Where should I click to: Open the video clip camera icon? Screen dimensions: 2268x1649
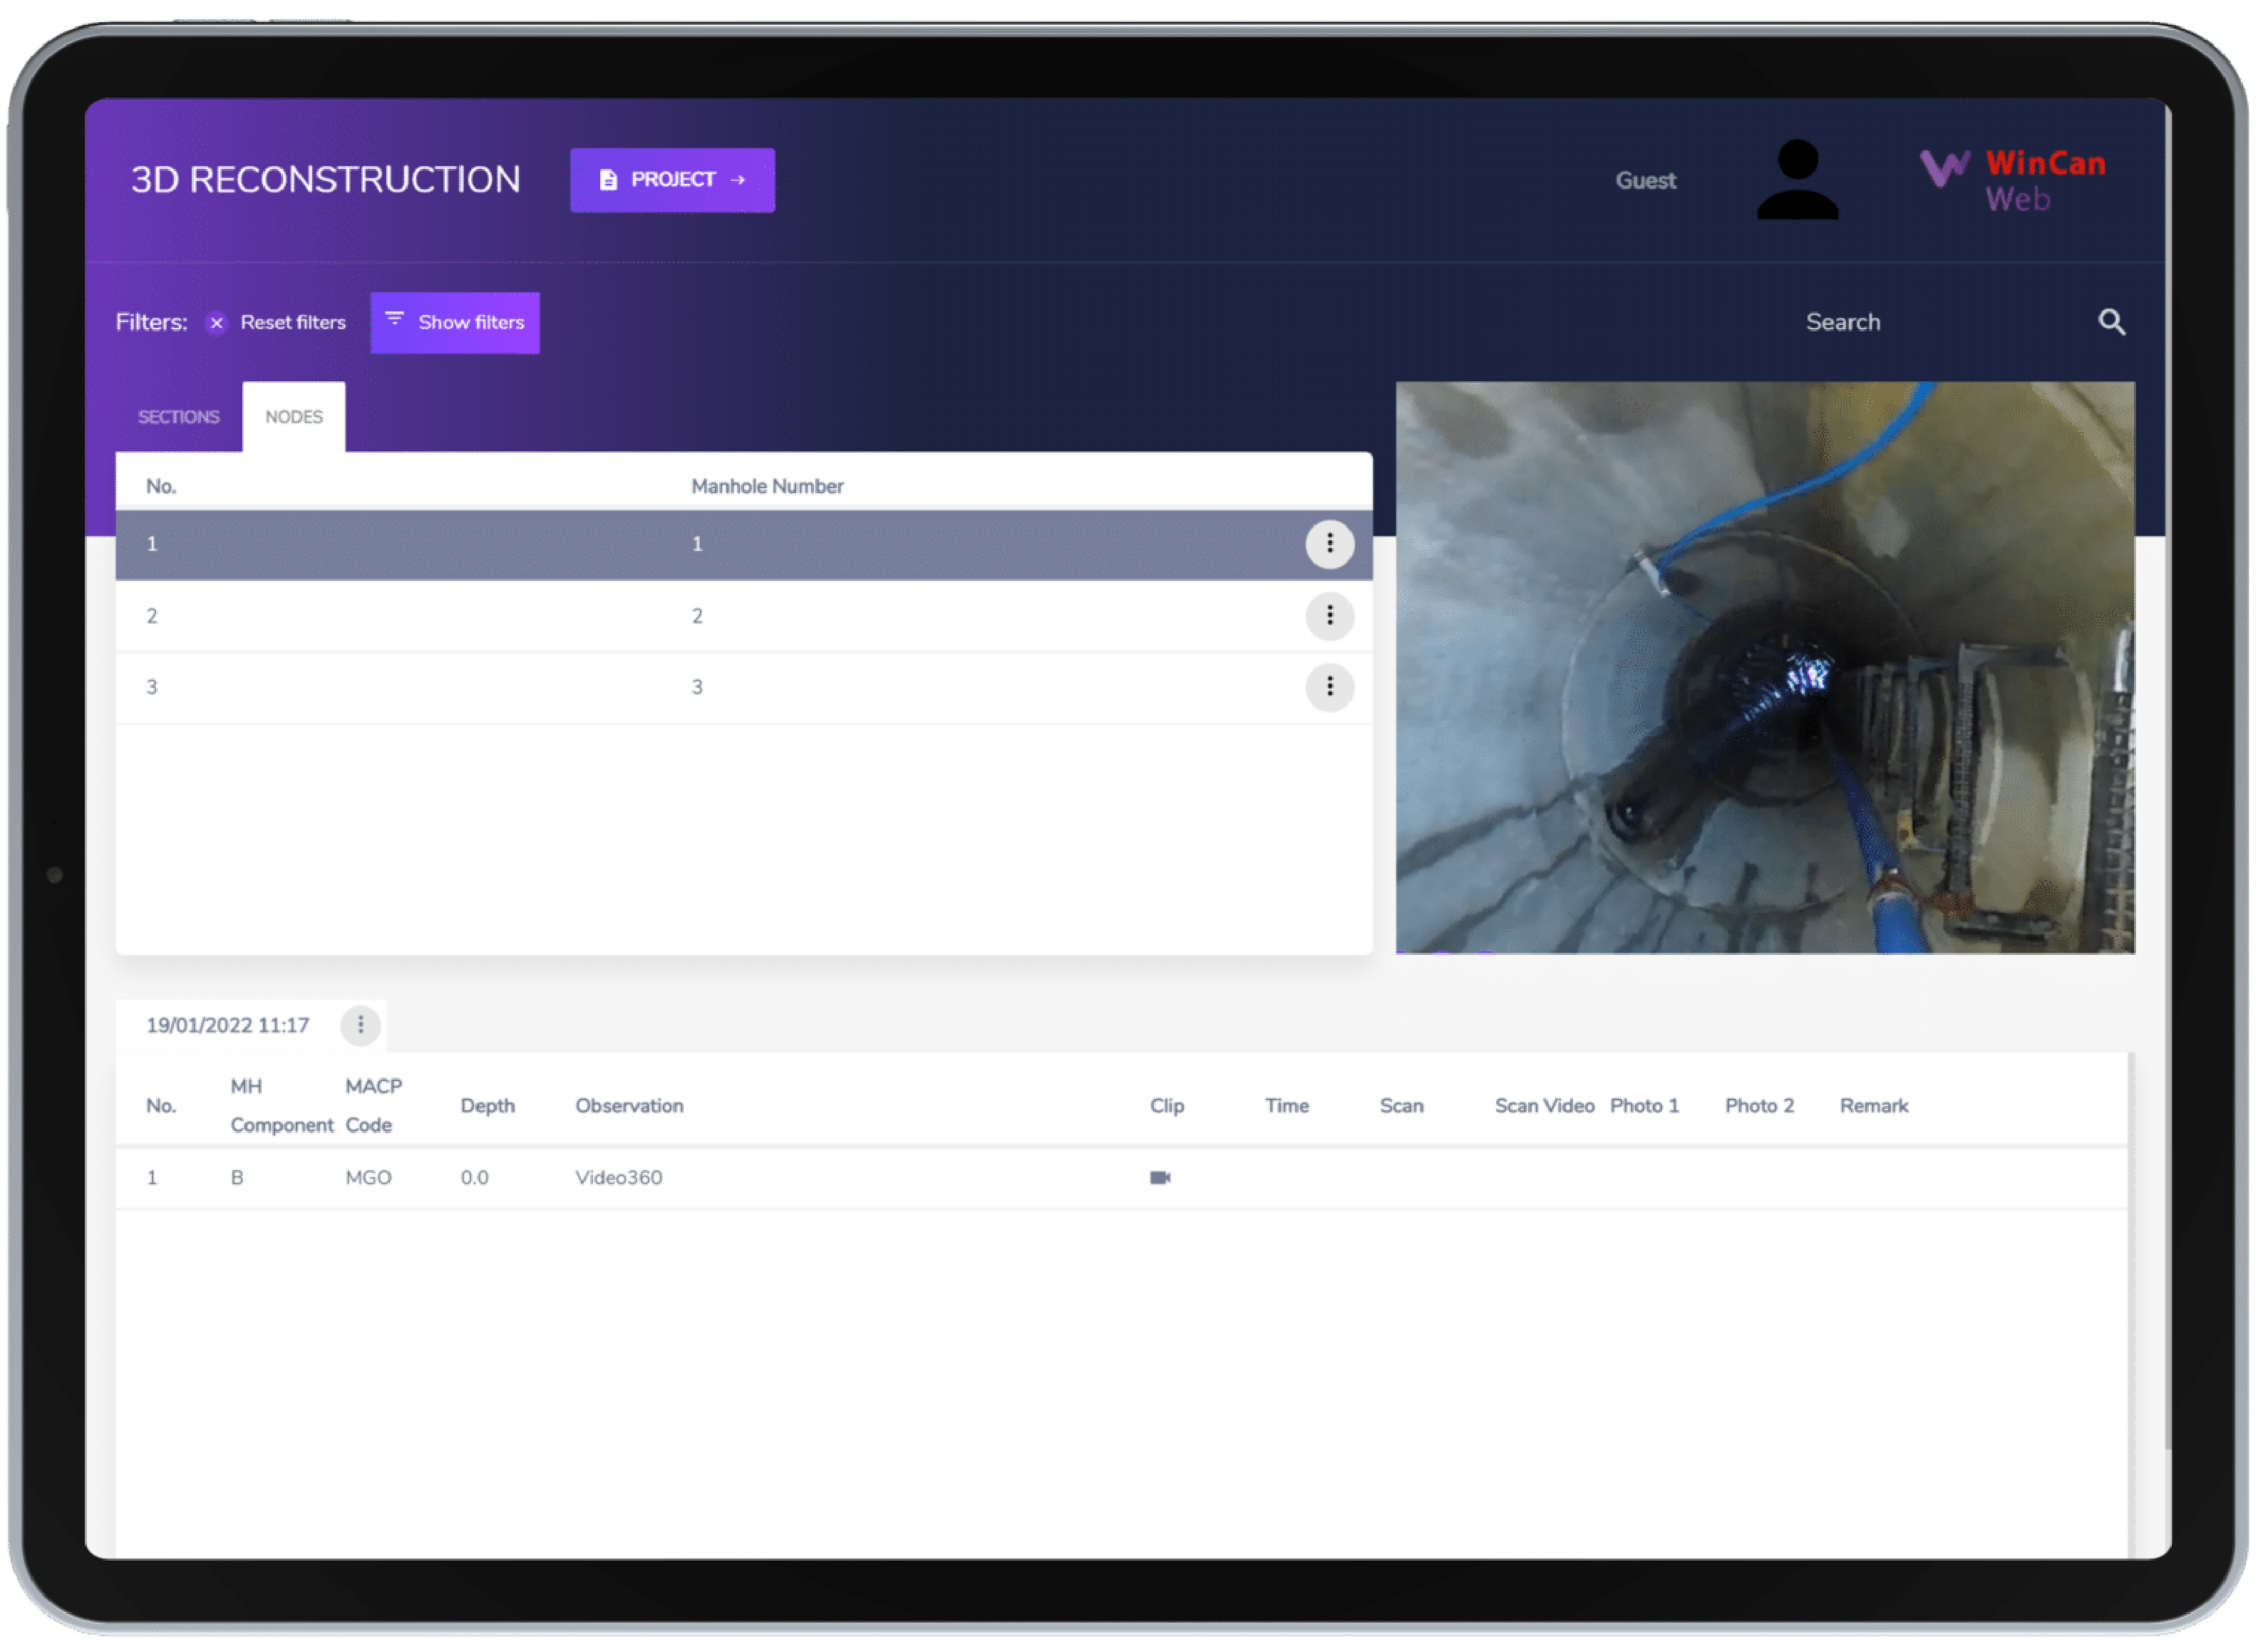pyautogui.click(x=1160, y=1178)
